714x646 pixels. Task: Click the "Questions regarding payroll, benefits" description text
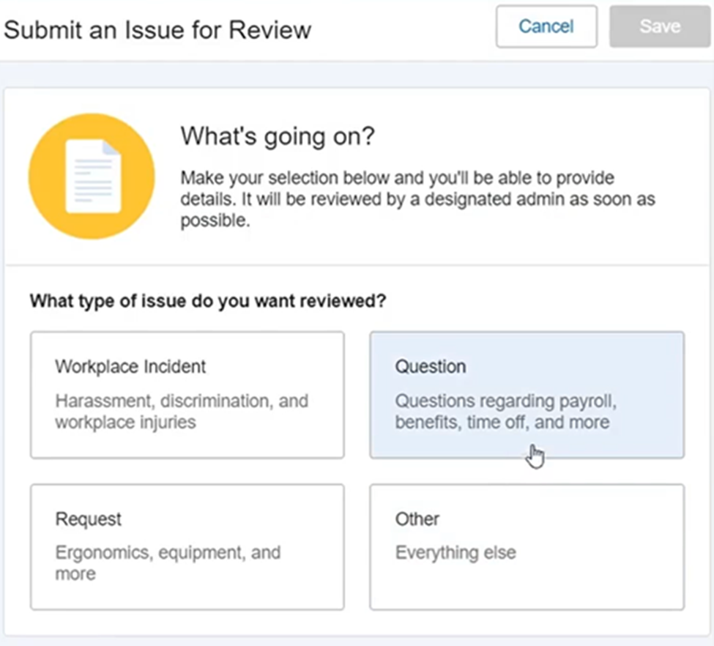click(x=505, y=412)
